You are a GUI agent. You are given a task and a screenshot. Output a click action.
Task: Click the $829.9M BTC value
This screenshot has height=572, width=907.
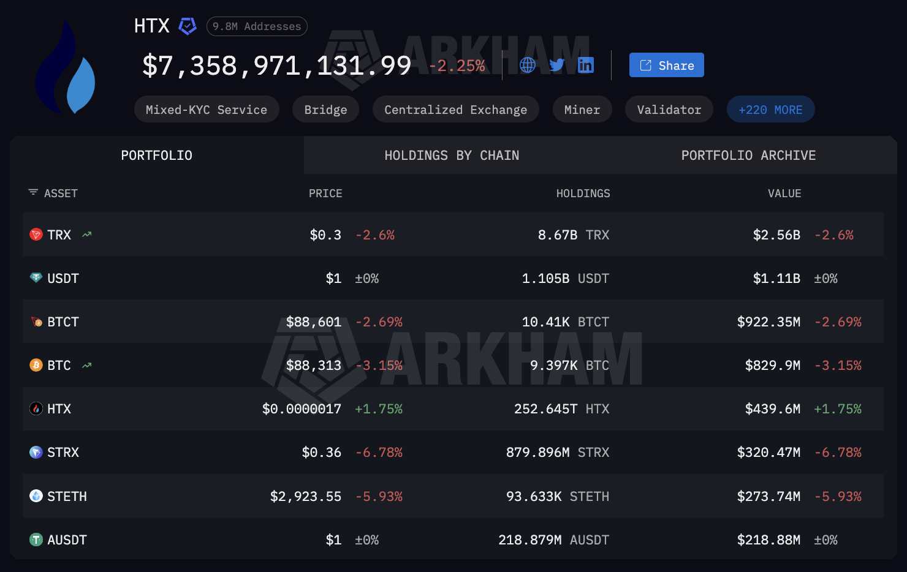pyautogui.click(x=773, y=365)
